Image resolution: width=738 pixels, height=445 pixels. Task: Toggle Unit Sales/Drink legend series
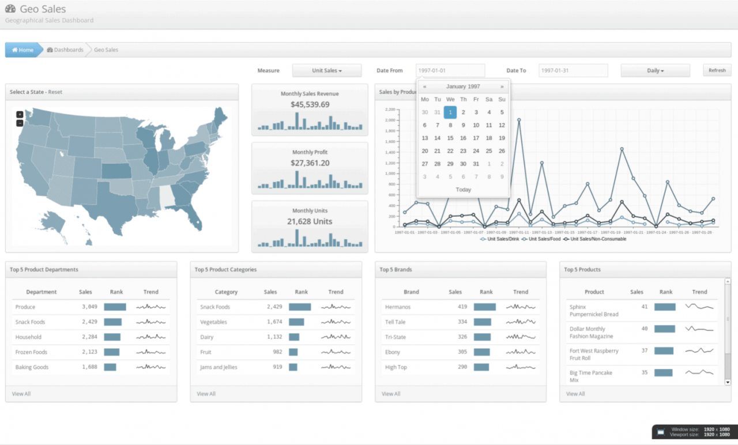click(499, 239)
